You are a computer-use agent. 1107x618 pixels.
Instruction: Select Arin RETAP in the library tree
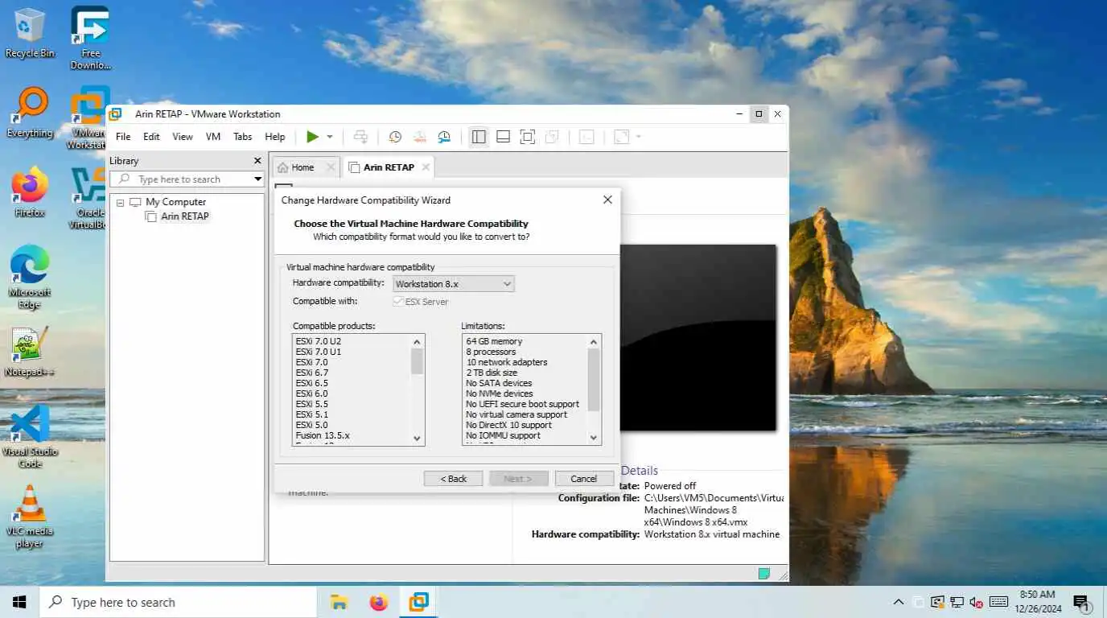coord(184,216)
